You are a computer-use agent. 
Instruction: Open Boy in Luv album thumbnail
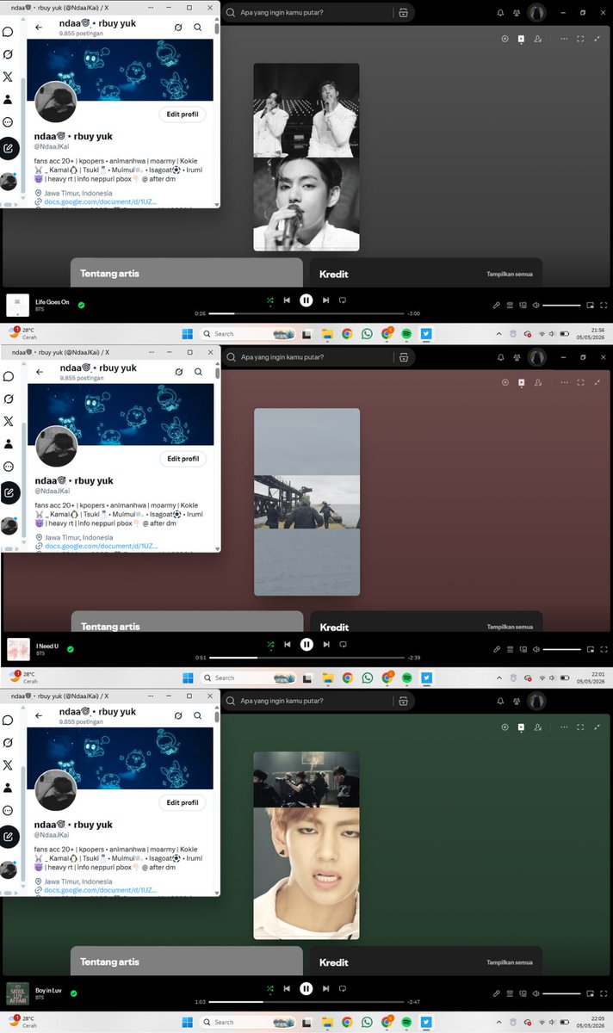click(17, 993)
